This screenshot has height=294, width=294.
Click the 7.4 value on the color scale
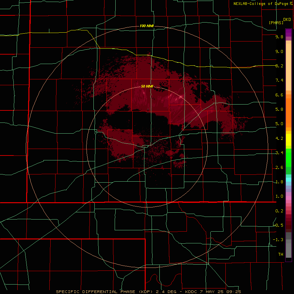279,80
